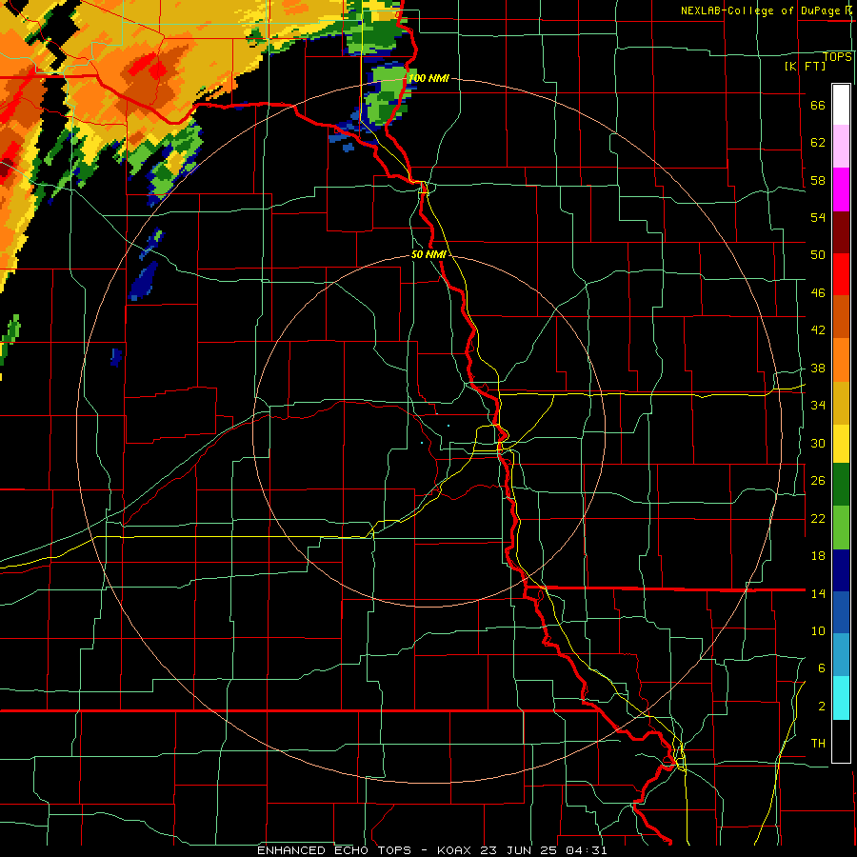The image size is (857, 857).
Task: Click the KOAX station identifier in caption
Action: point(456,850)
